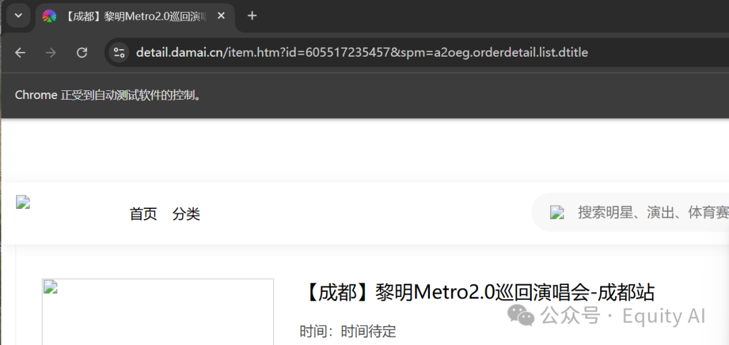Screen dimensions: 729x345
Task: Open a new tab with plus button
Action: click(252, 15)
